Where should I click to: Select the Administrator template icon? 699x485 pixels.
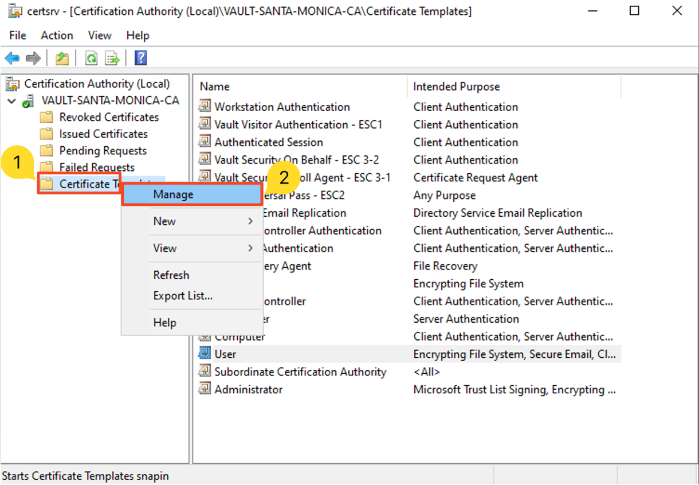pos(205,389)
